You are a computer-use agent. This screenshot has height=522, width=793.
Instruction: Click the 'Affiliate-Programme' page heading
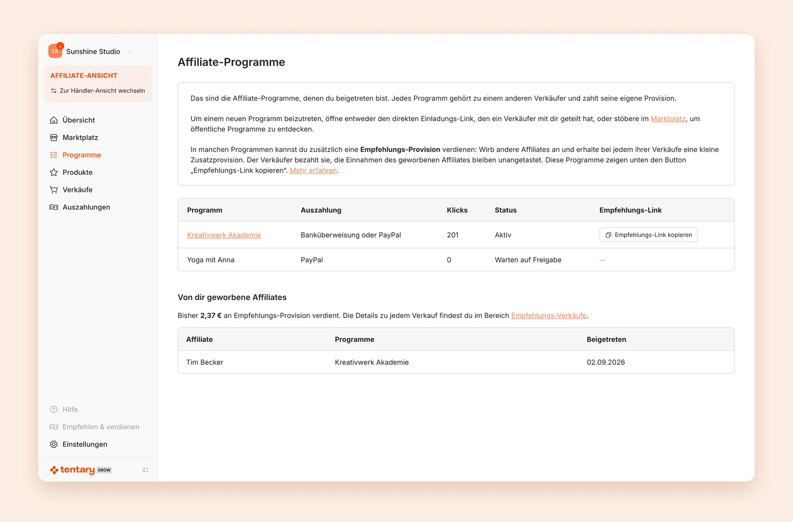[x=231, y=62]
